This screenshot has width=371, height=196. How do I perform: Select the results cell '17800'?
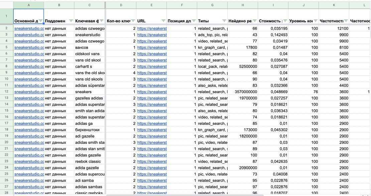point(243,47)
